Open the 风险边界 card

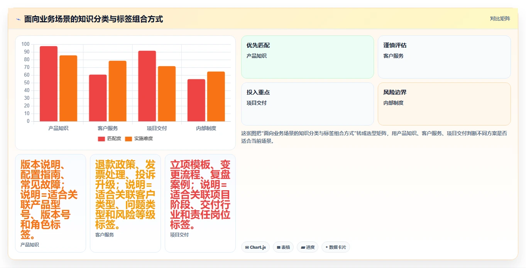pos(444,104)
